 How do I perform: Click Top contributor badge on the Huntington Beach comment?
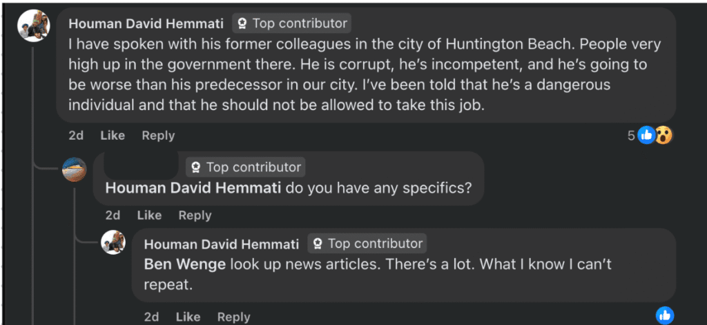click(x=291, y=23)
